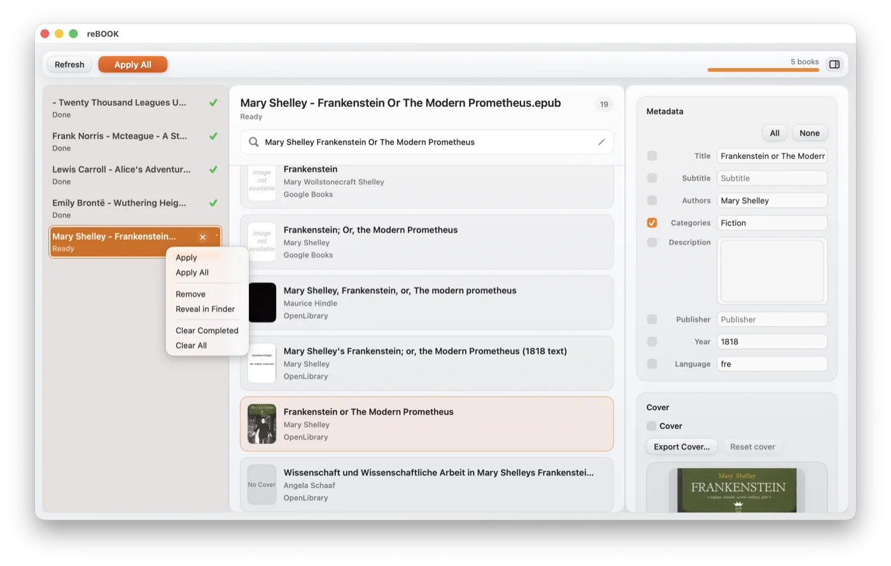This screenshot has width=891, height=566.
Task: Click the 19 results count badge
Action: pos(603,104)
